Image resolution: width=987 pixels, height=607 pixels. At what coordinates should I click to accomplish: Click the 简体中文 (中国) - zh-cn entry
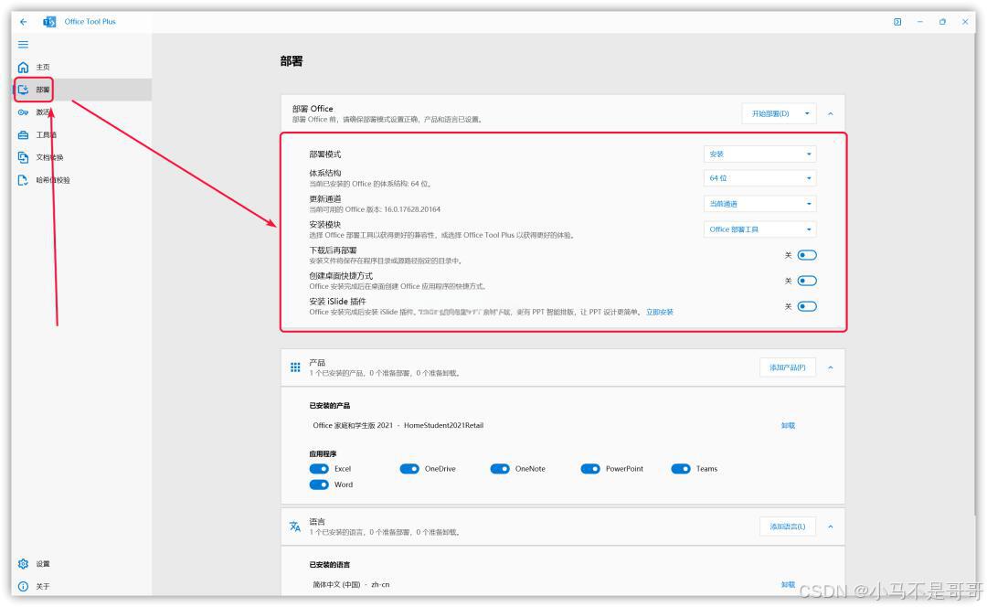[351, 584]
